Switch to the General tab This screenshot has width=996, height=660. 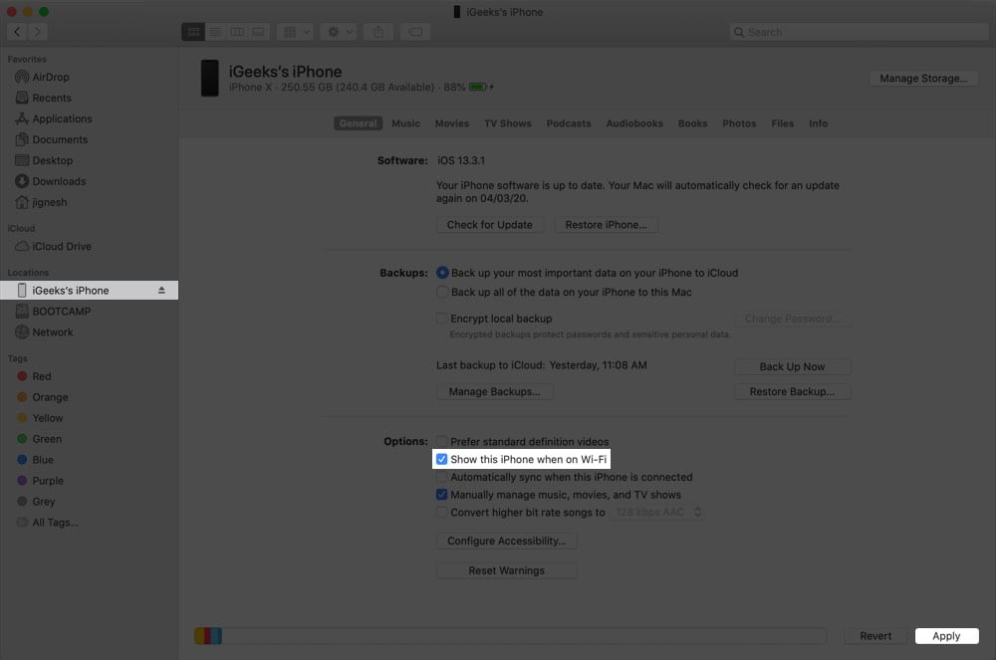point(358,123)
